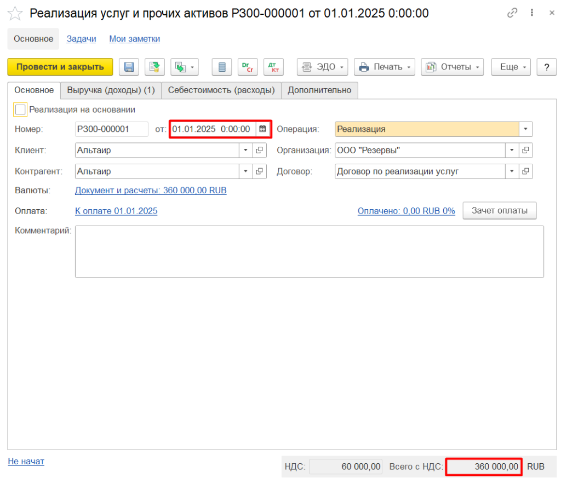Click the post document icon
This screenshot has height=478, width=561.
click(x=154, y=67)
